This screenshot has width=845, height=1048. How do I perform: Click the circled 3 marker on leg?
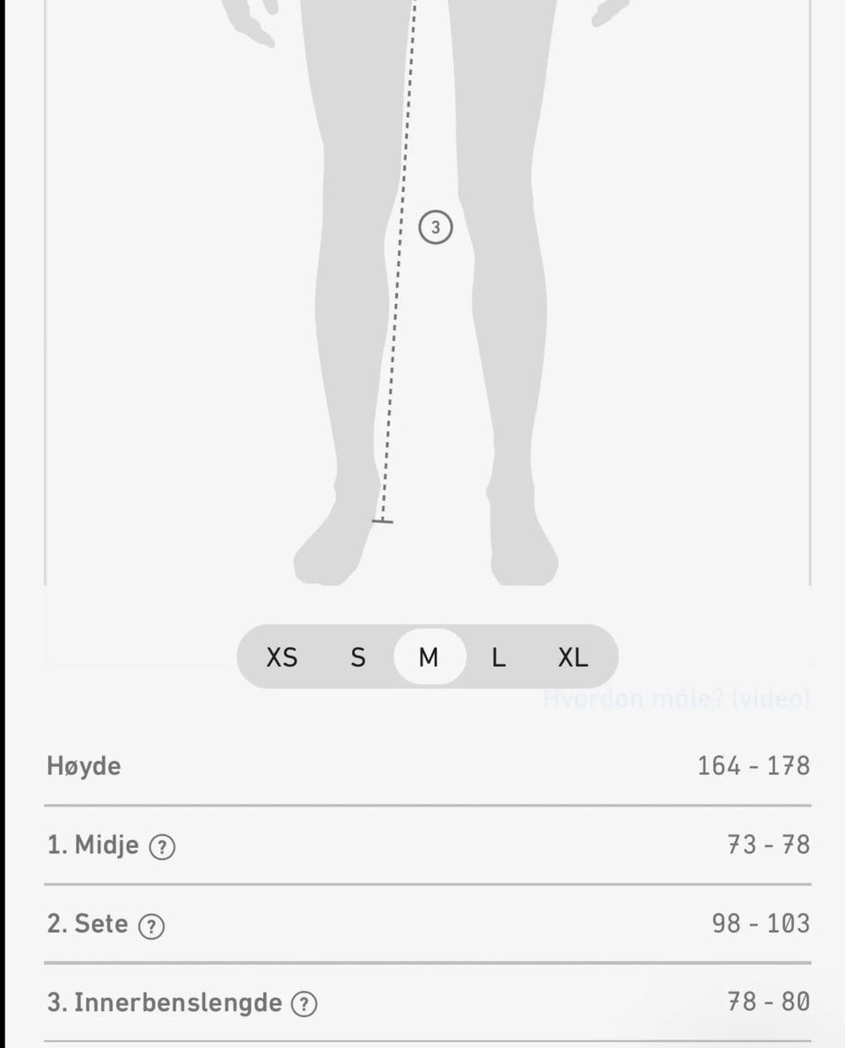[435, 227]
